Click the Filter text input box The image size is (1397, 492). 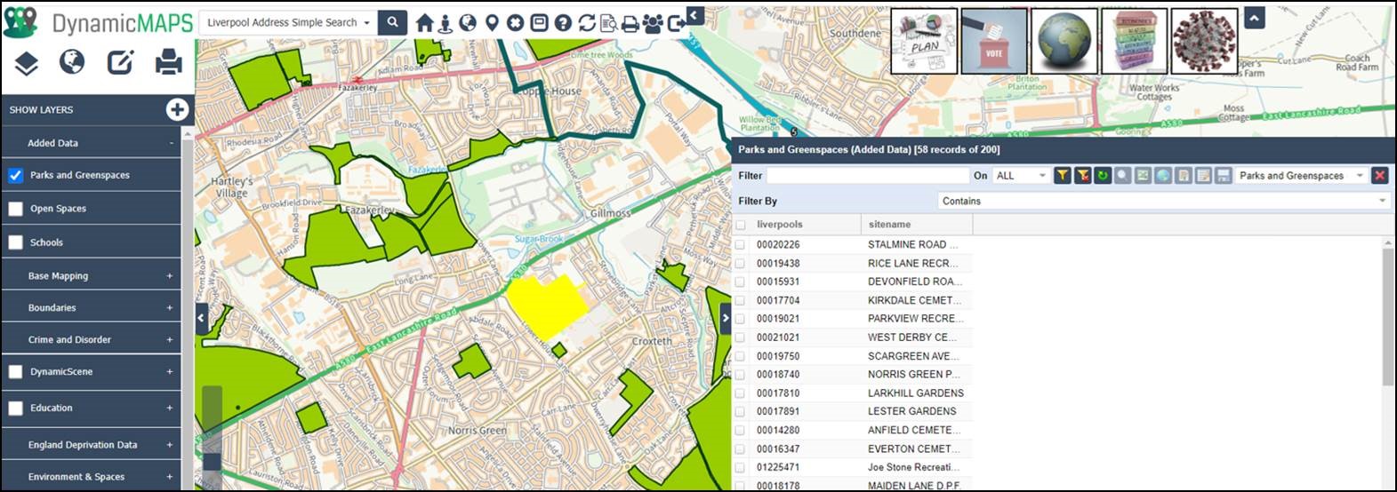(868, 176)
